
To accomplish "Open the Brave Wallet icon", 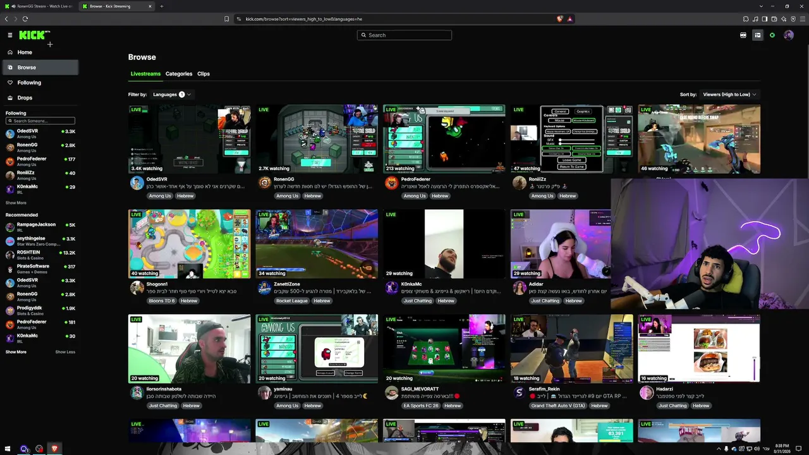I will tap(774, 19).
